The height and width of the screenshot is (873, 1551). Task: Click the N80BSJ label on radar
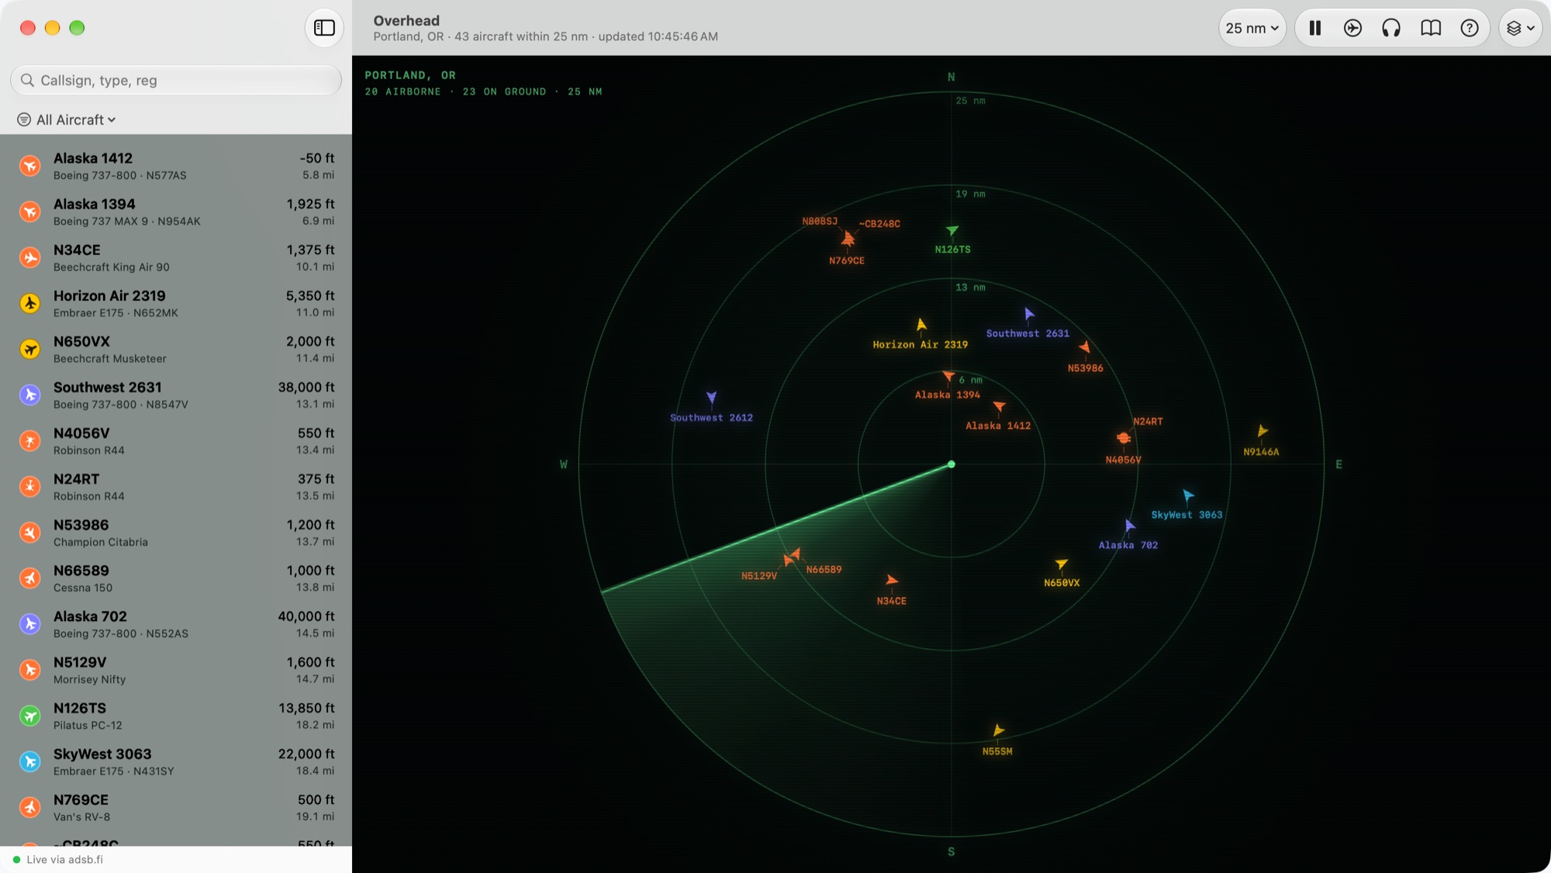click(820, 221)
